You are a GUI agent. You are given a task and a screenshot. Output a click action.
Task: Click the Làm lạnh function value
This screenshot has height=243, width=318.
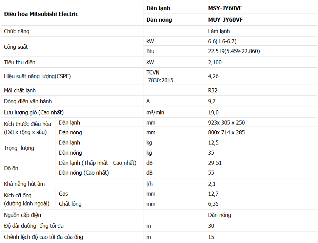(219, 31)
